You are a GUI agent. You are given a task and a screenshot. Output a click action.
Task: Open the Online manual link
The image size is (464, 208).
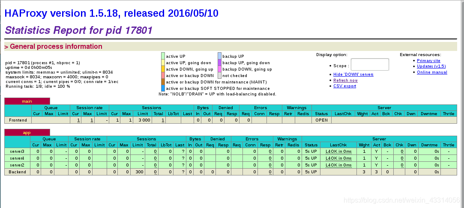pyautogui.click(x=432, y=72)
